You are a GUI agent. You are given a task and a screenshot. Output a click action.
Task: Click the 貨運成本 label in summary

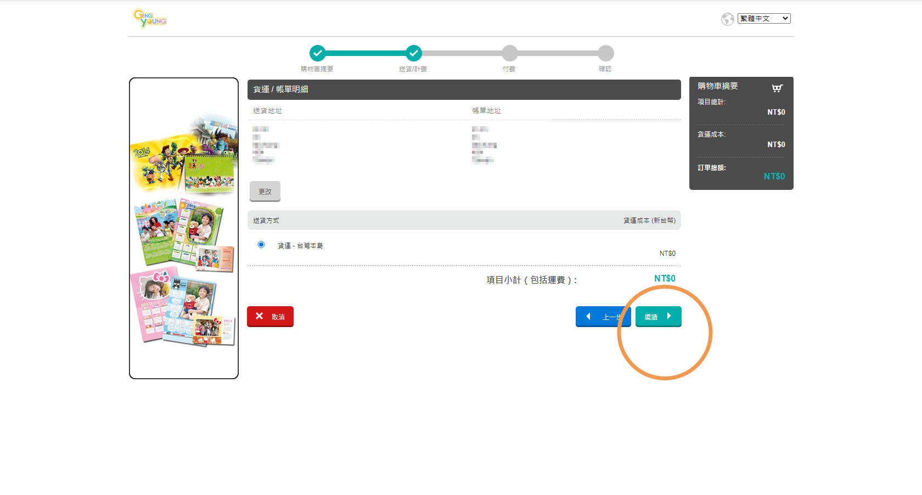(x=711, y=134)
